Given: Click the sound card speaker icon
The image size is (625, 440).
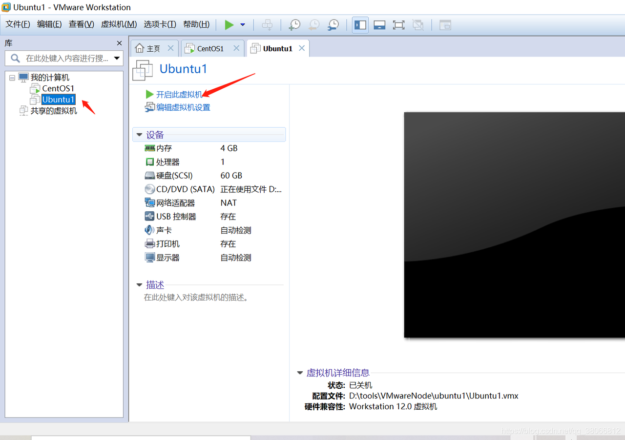Looking at the screenshot, I should click(x=149, y=230).
